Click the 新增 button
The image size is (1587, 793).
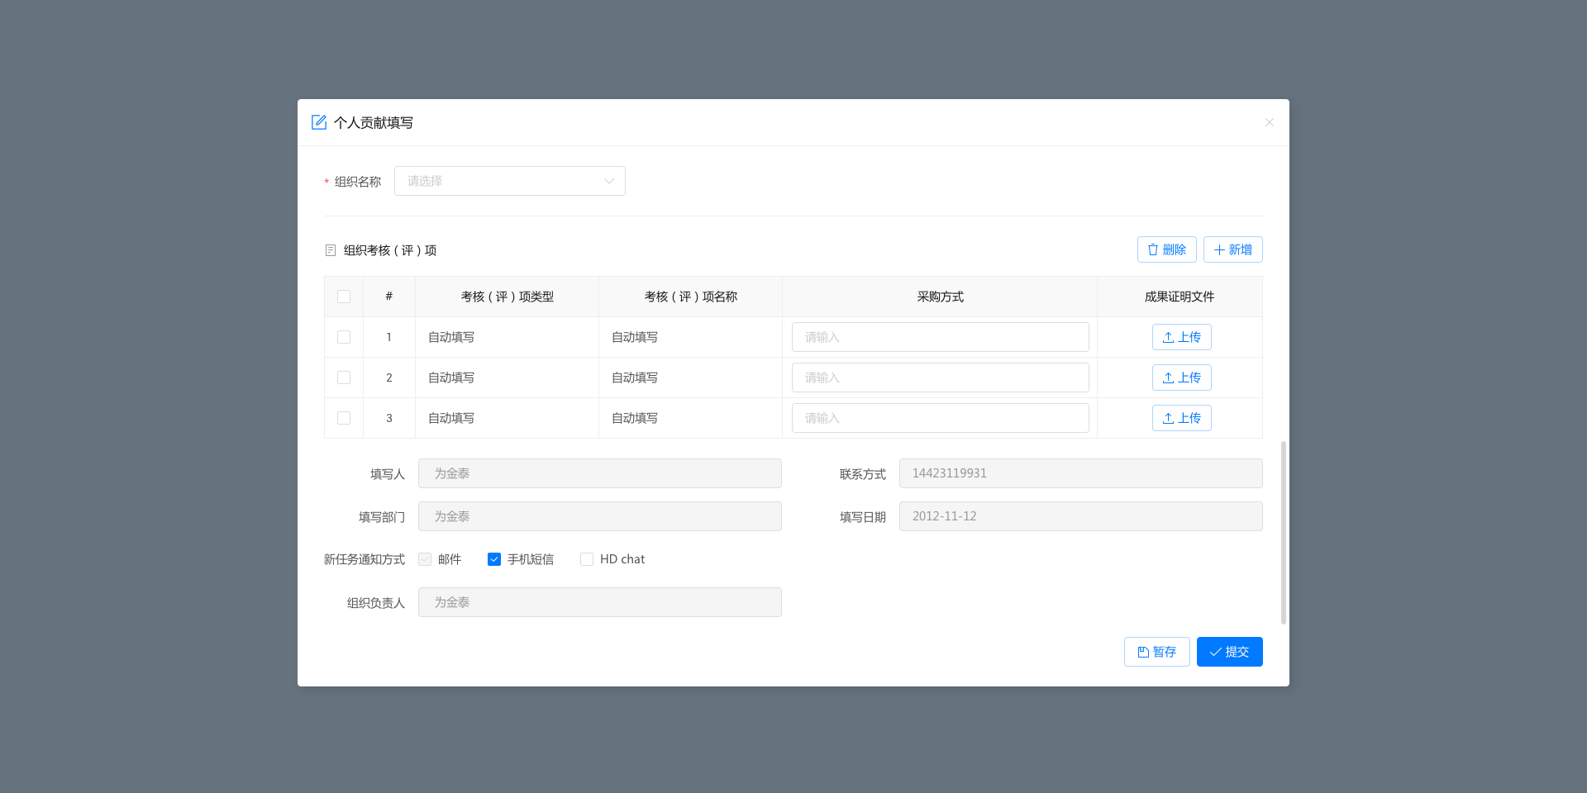1233,249
